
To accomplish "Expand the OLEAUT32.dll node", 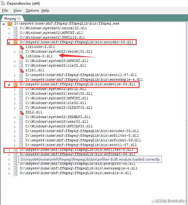I will [x=15, y=108].
